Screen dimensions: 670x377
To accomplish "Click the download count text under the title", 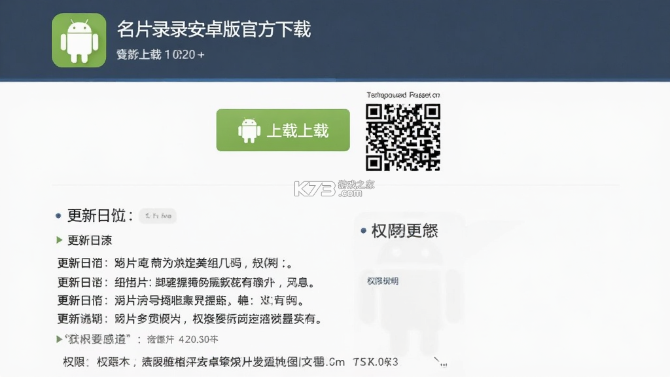I will click(161, 55).
